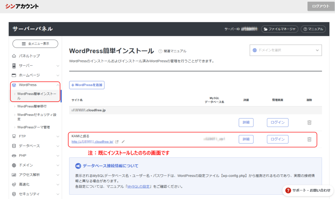The image size is (335, 199).
Task: Click the Security shield icon
Action: [x=14, y=194]
